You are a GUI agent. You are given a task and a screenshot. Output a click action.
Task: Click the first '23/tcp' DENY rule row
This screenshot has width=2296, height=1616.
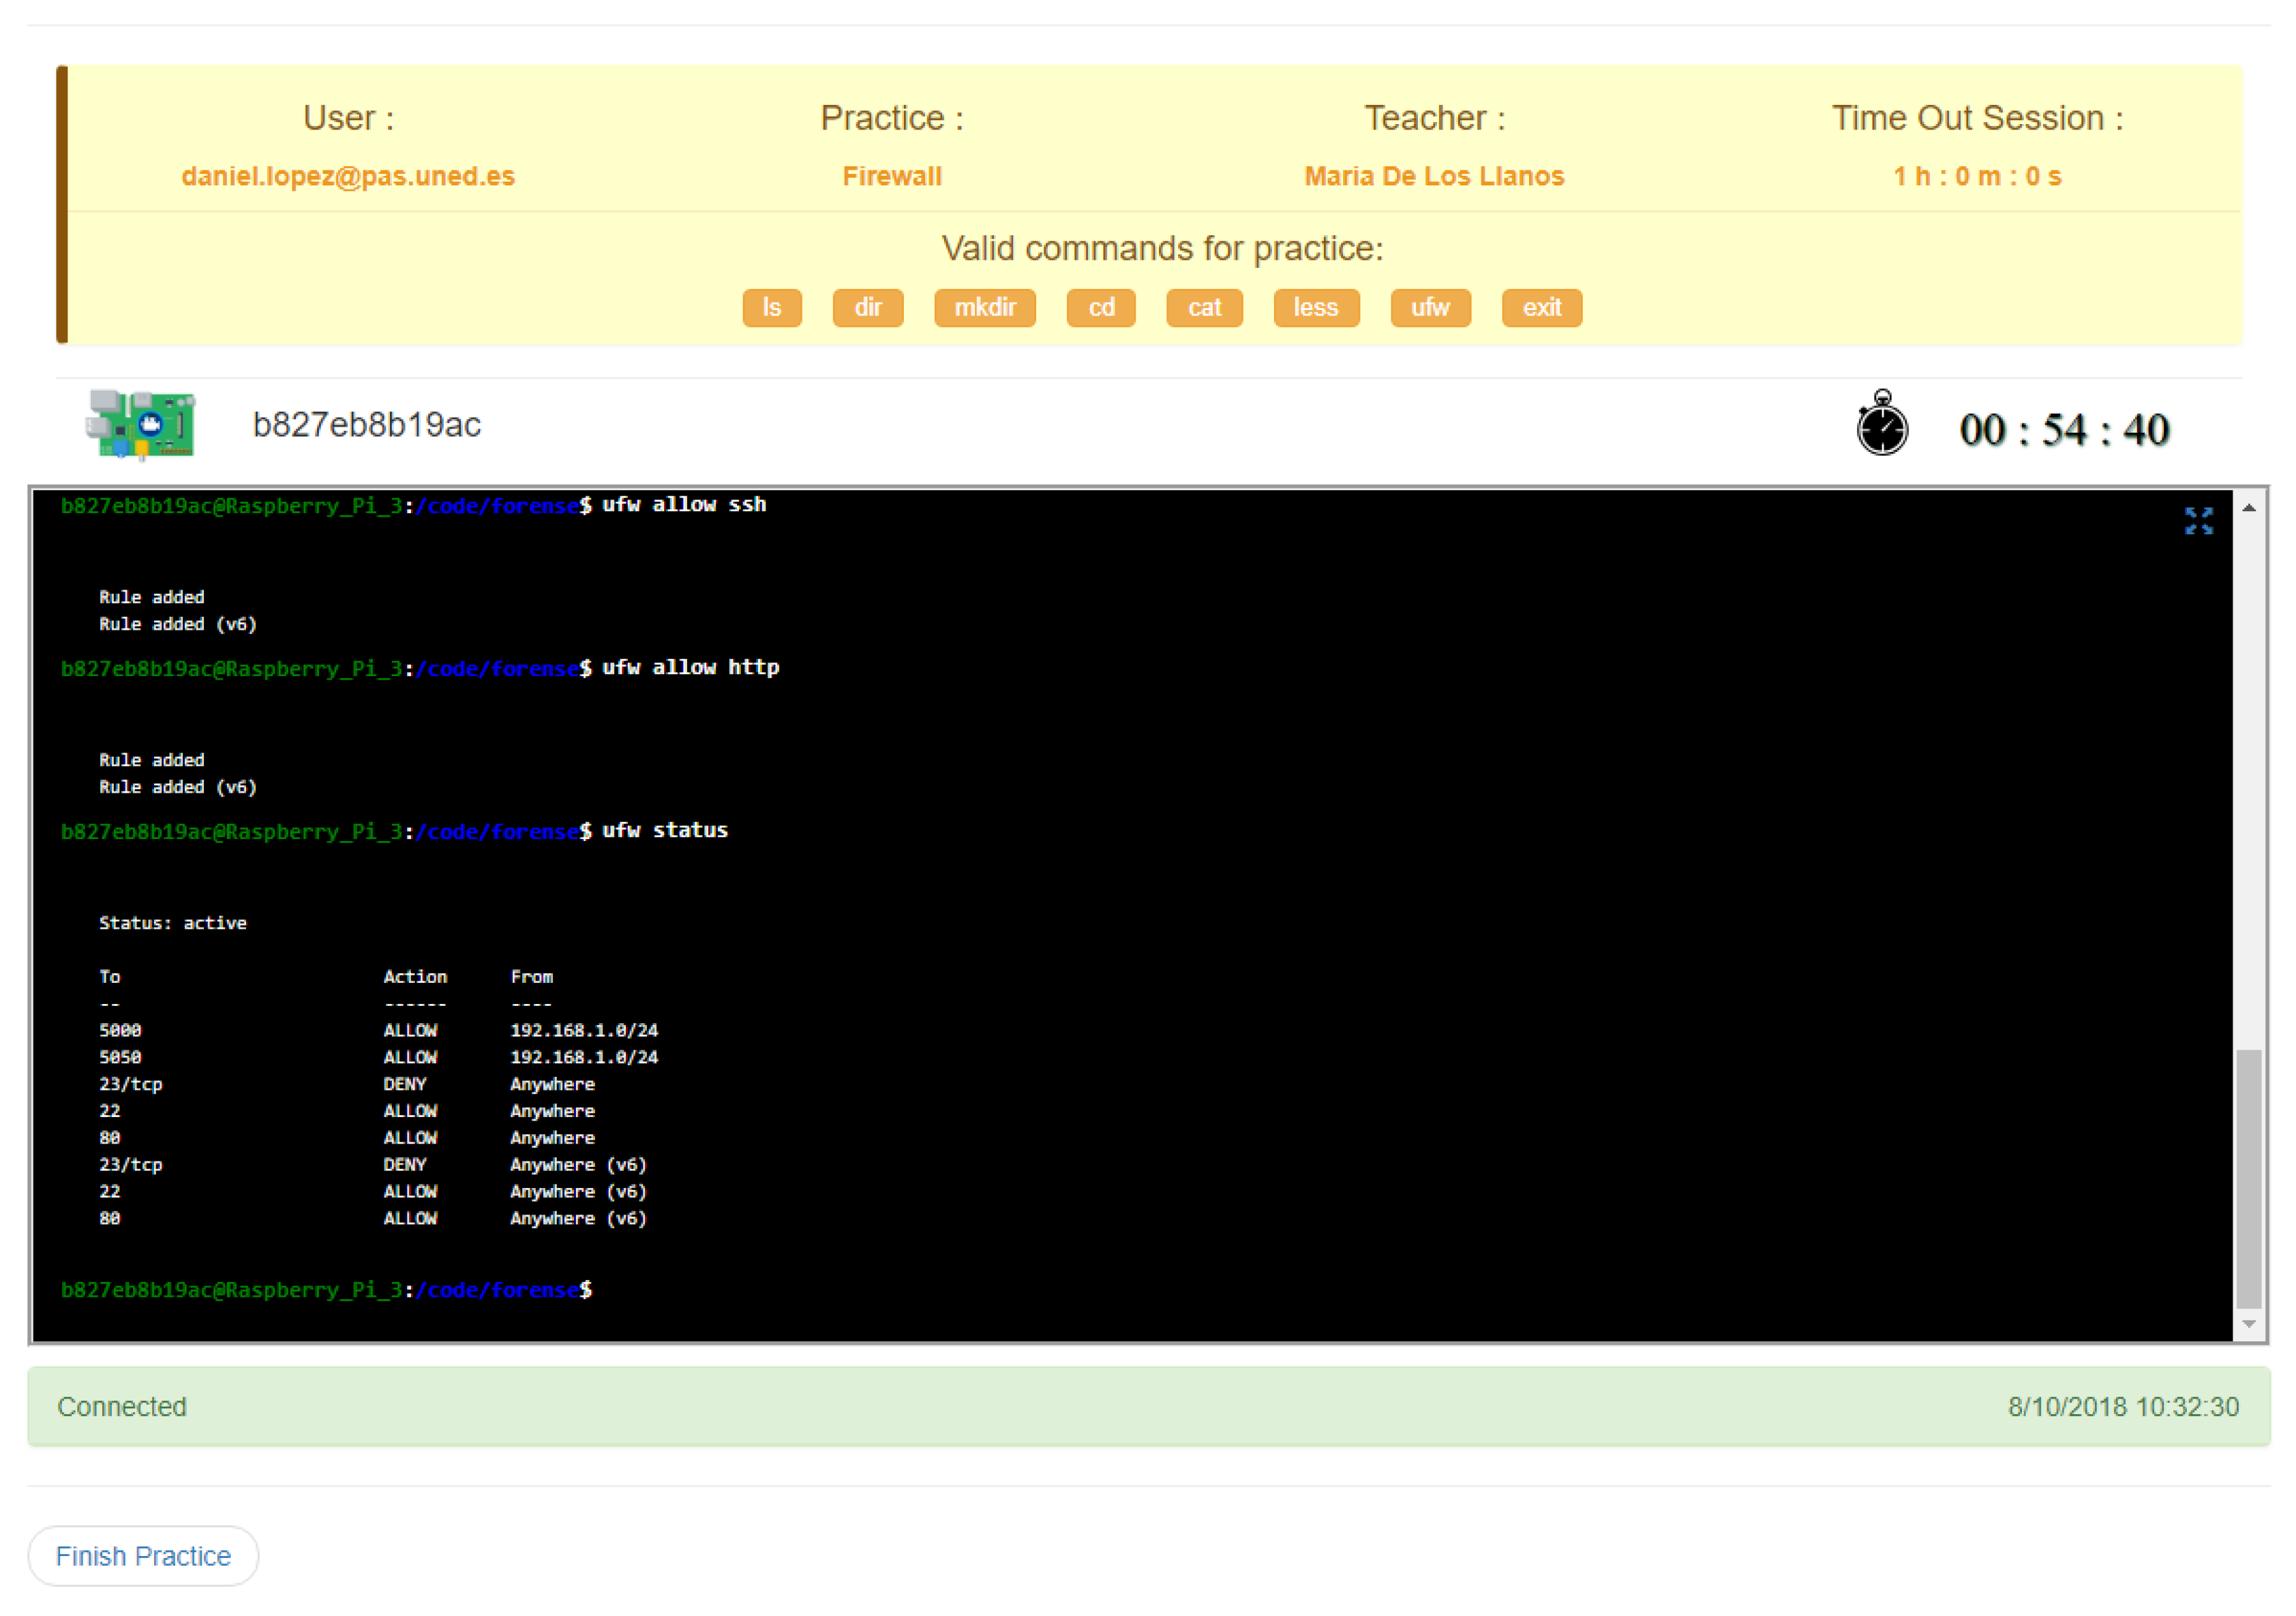coord(346,1084)
